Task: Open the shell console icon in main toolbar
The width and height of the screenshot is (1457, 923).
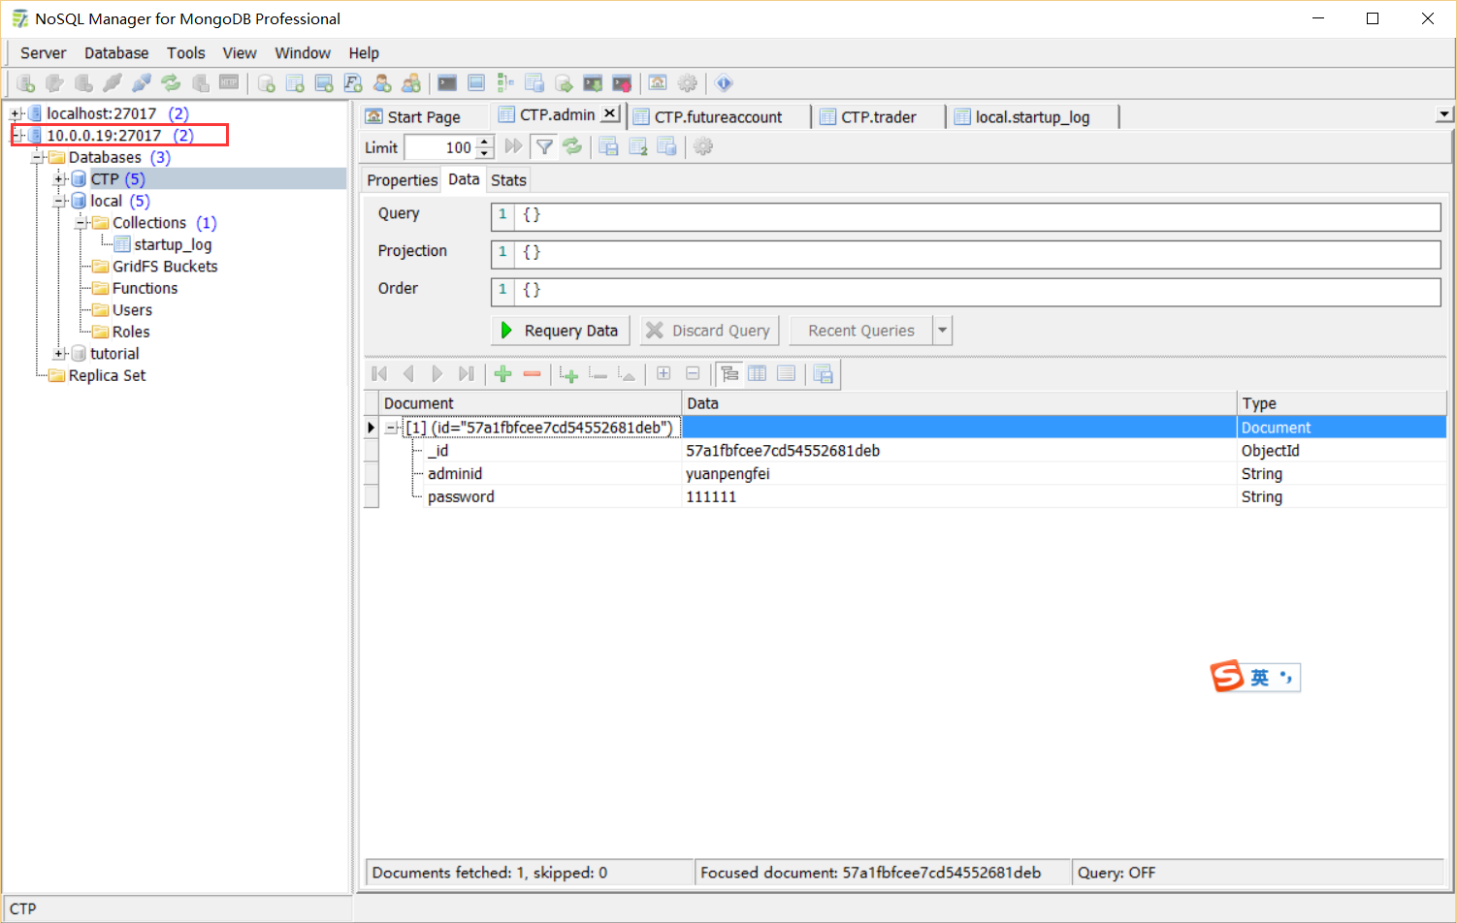Action: [x=447, y=83]
